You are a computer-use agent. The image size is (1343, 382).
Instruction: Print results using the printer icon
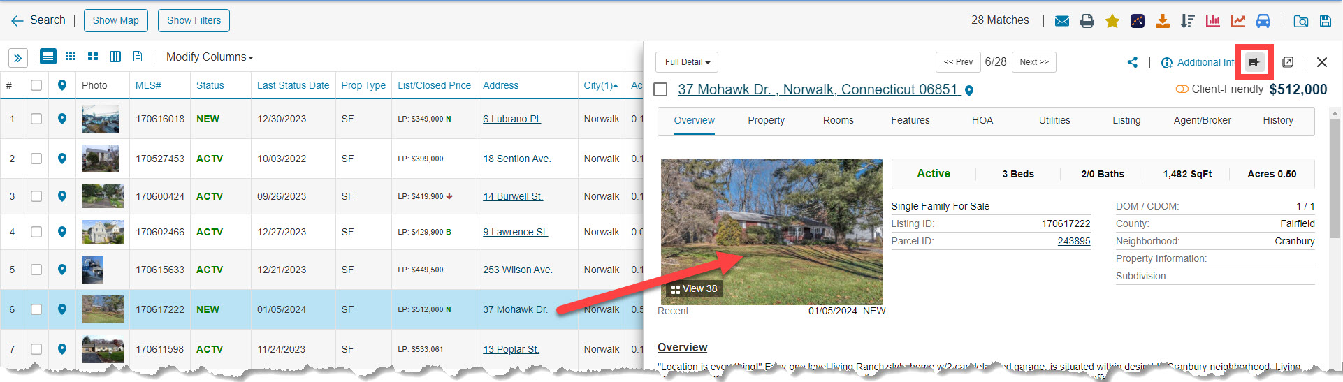pos(1087,21)
